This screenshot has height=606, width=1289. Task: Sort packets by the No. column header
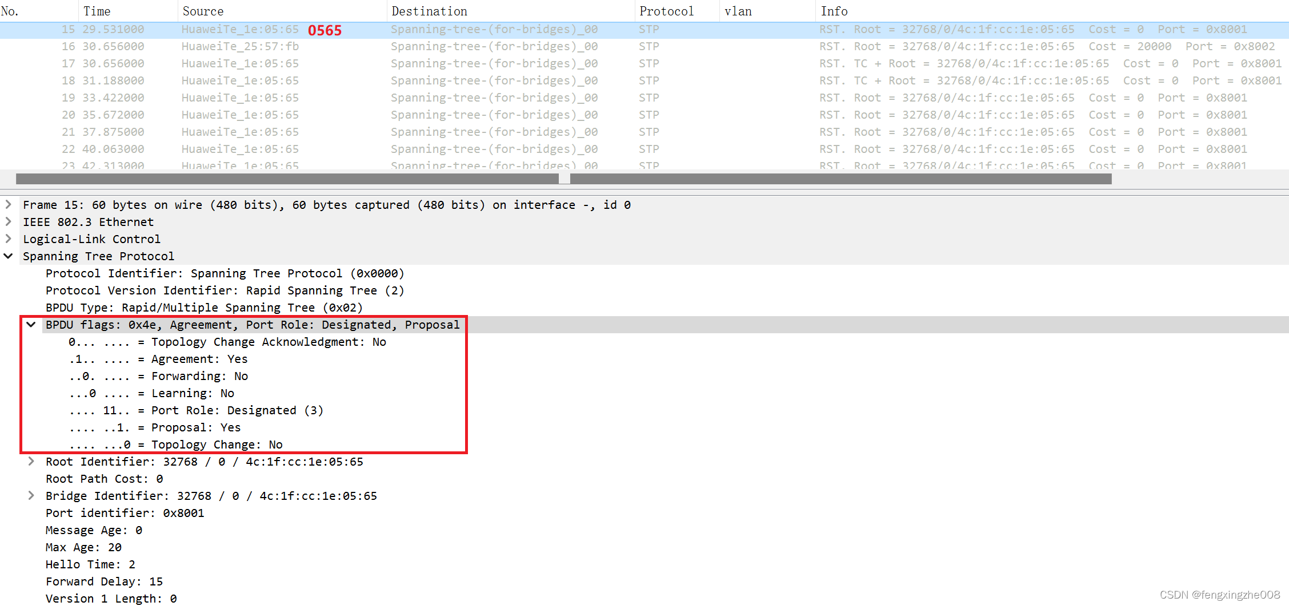point(39,11)
